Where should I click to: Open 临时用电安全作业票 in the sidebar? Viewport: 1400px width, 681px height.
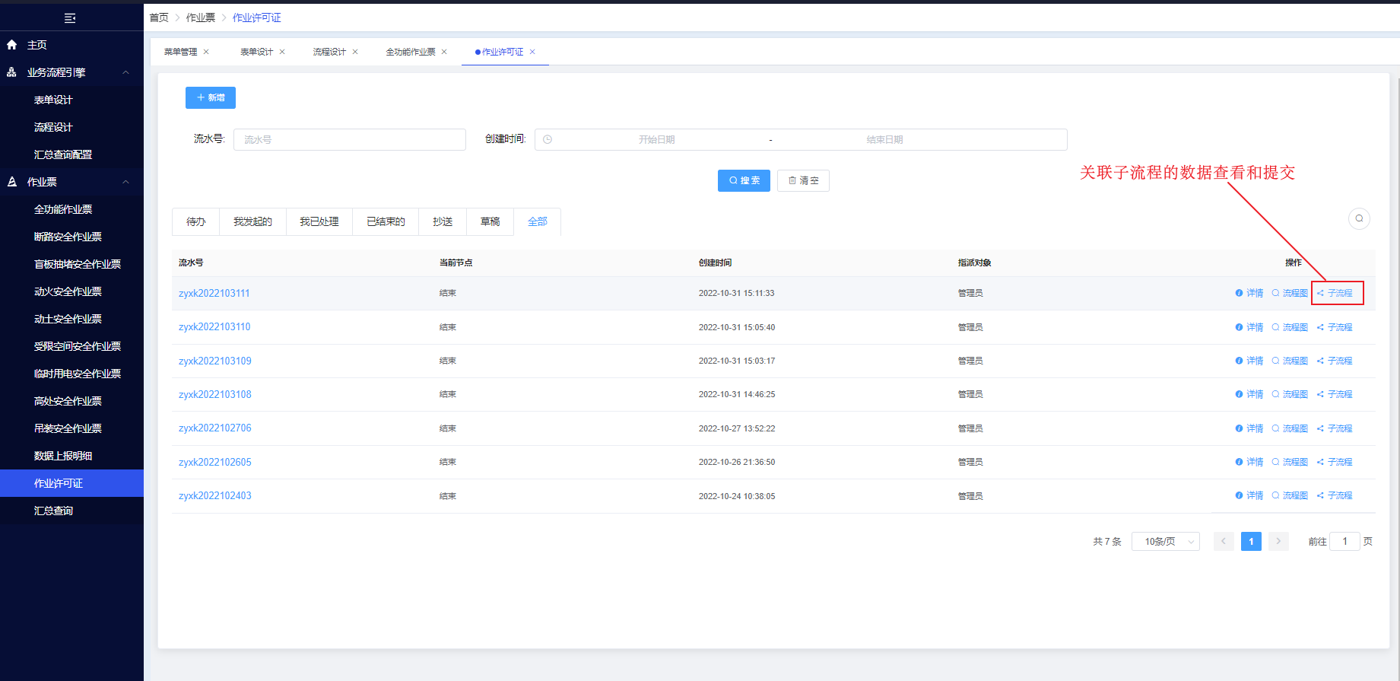[x=71, y=374]
